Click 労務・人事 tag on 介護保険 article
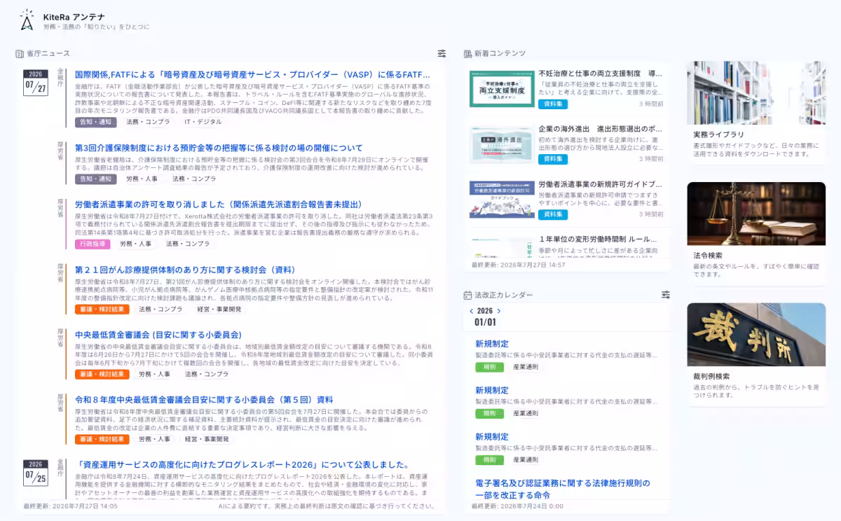Image resolution: width=841 pixels, height=521 pixels. coord(142,179)
